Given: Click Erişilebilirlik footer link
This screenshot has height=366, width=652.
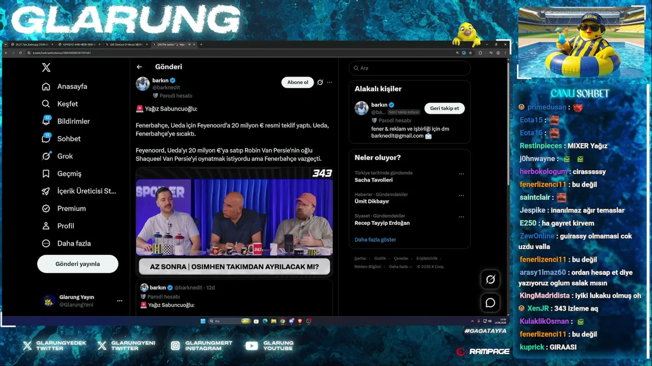Looking at the screenshot, I should (x=427, y=258).
